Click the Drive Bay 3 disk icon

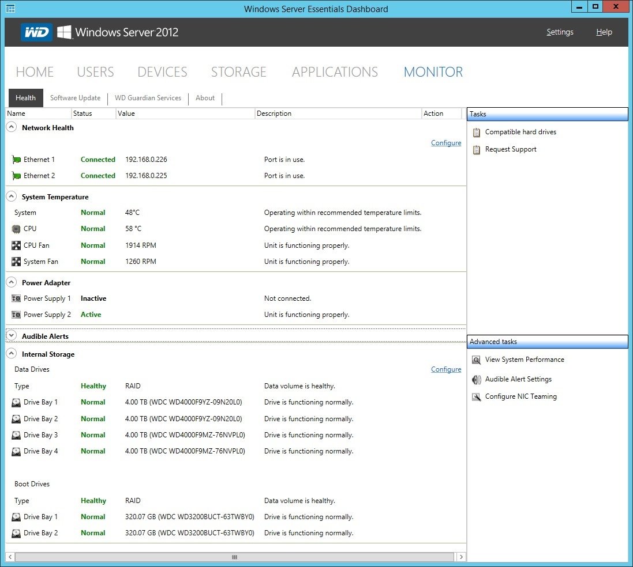pyautogui.click(x=16, y=435)
